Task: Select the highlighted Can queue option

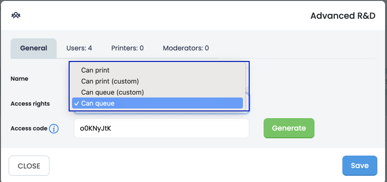Action: pos(157,103)
